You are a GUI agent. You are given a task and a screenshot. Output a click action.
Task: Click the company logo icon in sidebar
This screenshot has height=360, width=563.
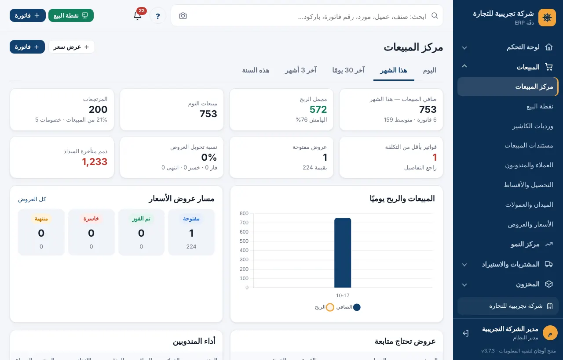pyautogui.click(x=547, y=18)
